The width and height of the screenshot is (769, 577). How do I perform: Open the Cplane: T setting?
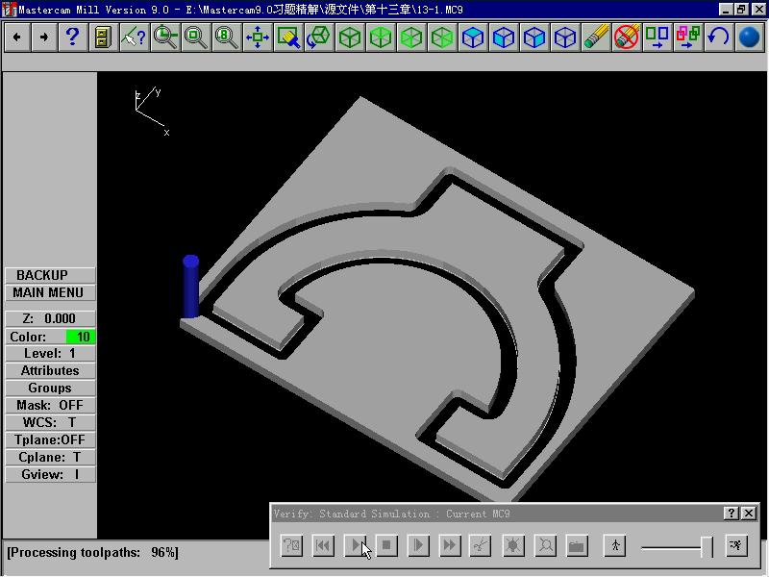[x=50, y=457]
